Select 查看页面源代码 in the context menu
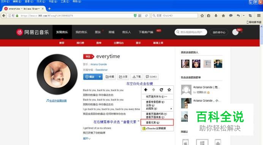 [157, 114]
